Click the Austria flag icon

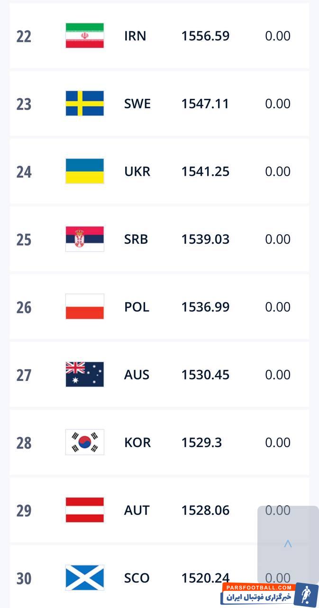click(x=84, y=510)
